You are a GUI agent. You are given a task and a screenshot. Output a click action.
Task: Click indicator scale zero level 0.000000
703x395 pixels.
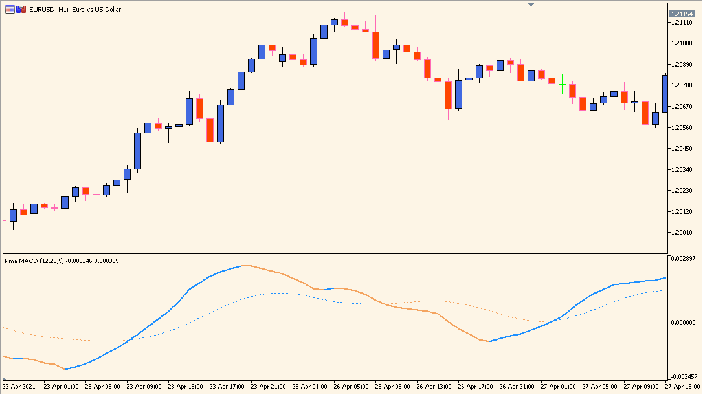tap(684, 323)
